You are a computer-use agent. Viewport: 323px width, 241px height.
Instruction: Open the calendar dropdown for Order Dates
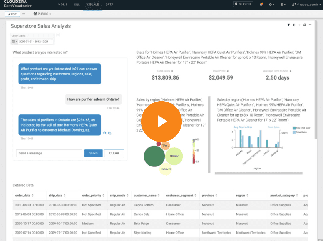[x=14, y=42]
